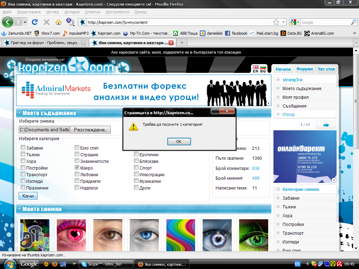Show more bookmarks chevron
This screenshot has width=359, height=269.
point(354,33)
